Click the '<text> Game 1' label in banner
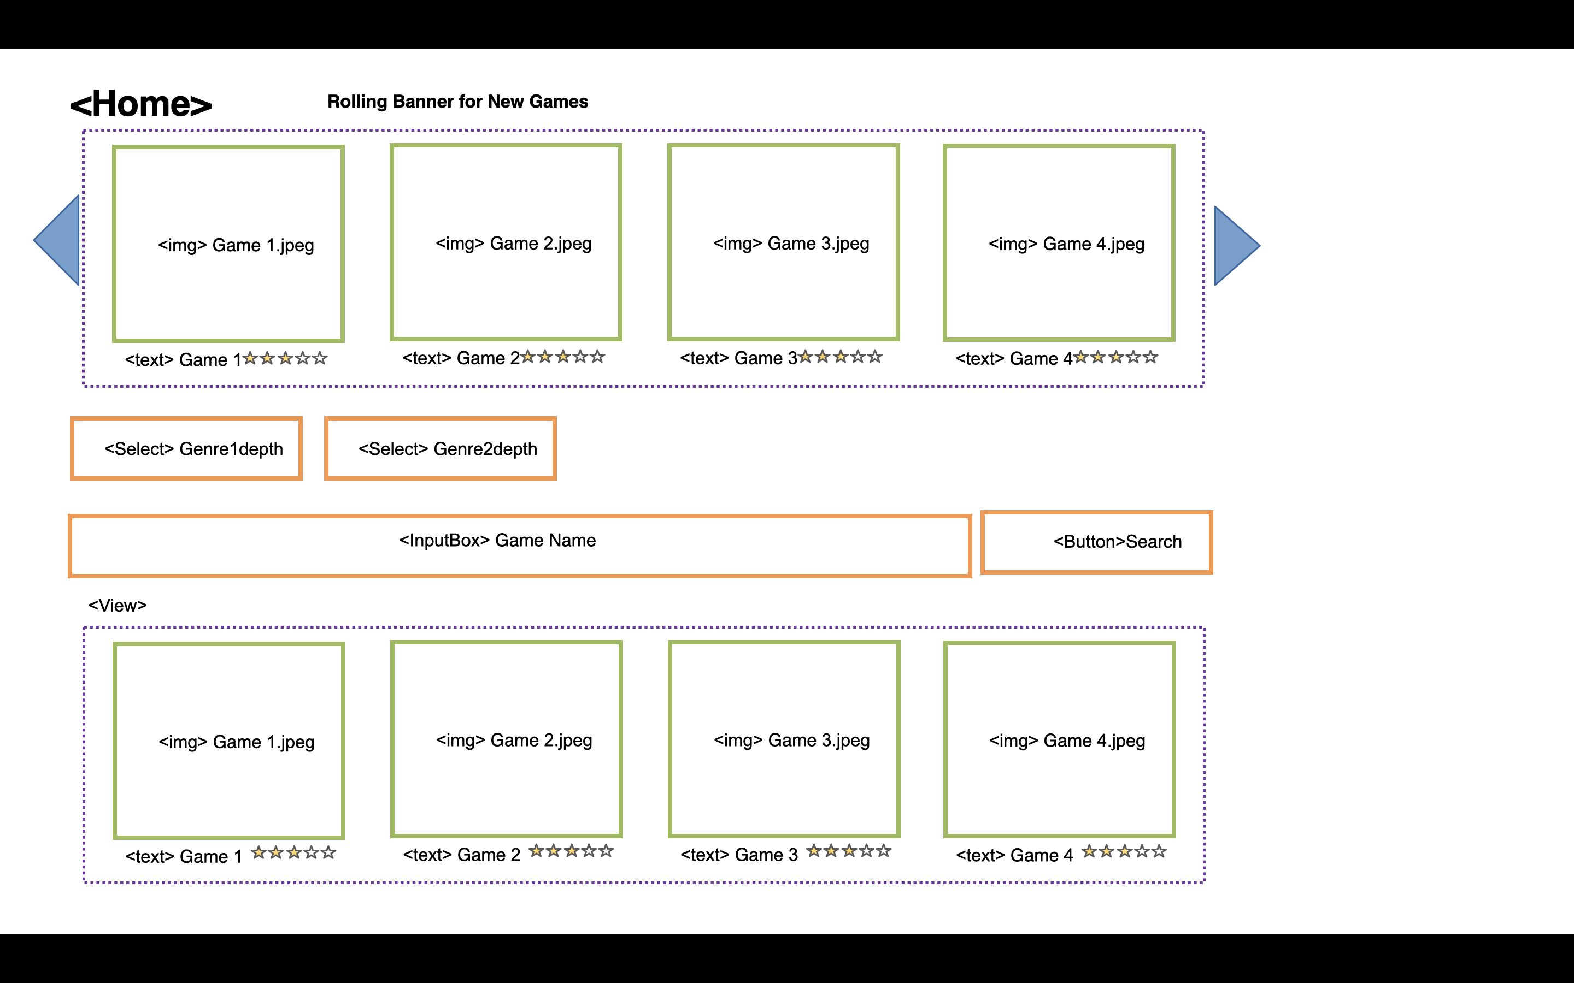This screenshot has width=1574, height=983. point(183,359)
